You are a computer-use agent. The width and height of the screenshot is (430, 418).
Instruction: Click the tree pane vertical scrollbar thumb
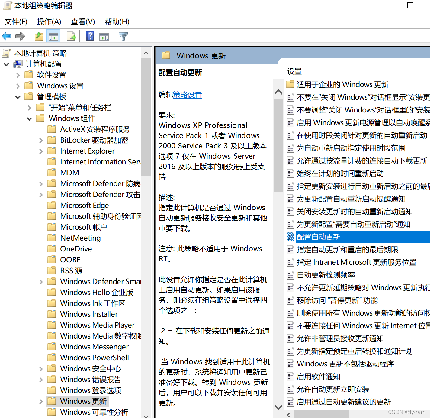tap(146, 117)
